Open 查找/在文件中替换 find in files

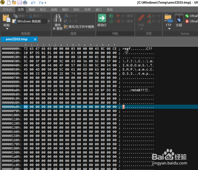79,27
